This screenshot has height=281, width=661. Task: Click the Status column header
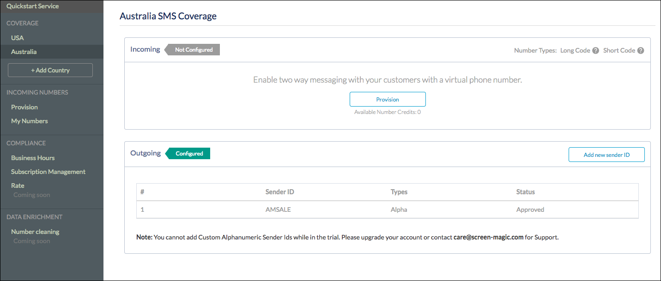pos(526,192)
